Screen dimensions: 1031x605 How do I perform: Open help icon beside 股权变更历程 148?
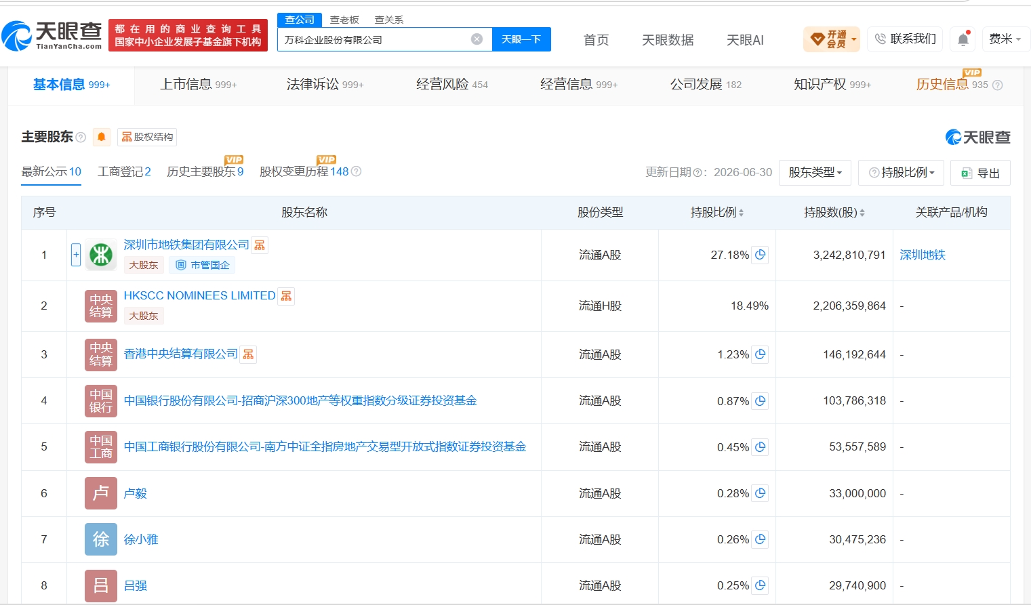click(357, 171)
